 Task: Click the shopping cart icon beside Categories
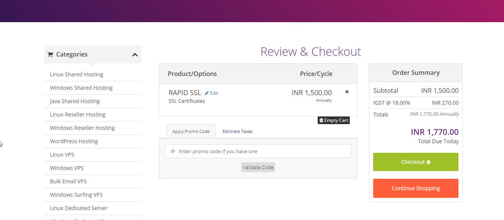point(50,55)
